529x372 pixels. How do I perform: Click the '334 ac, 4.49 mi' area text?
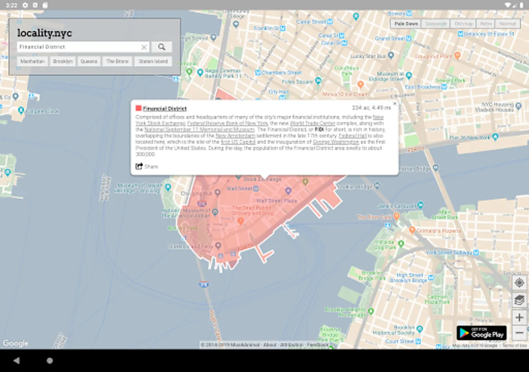(371, 108)
